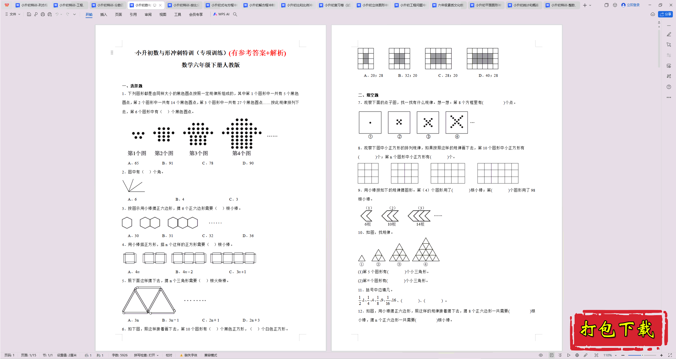676x359 pixels.
Task: Open the 会员专享 ribbon tab
Action: click(196, 15)
